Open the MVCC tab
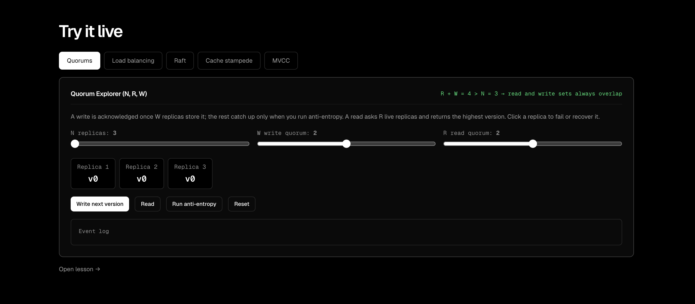695x304 pixels. point(281,61)
